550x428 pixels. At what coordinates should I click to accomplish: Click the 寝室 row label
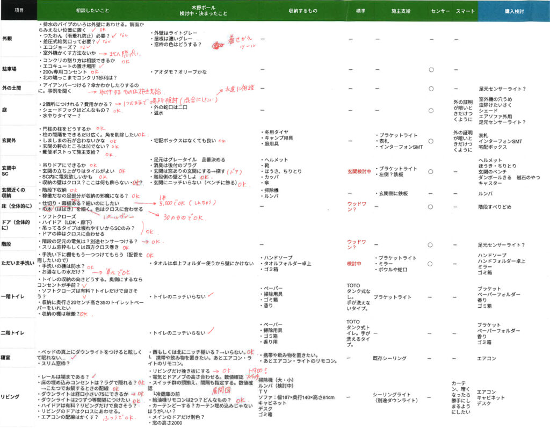pos(8,356)
